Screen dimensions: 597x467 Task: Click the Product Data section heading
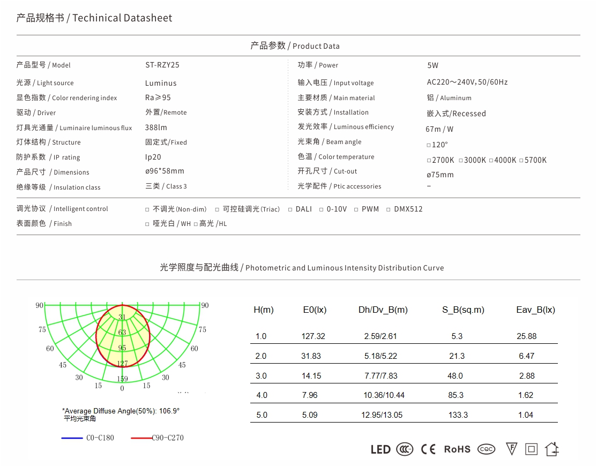point(295,46)
